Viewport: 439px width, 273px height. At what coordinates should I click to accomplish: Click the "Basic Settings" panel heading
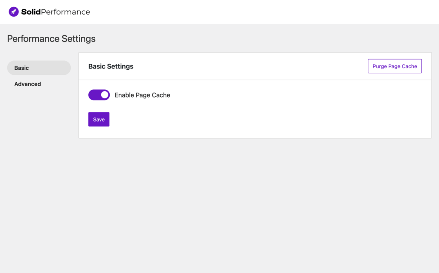[111, 66]
